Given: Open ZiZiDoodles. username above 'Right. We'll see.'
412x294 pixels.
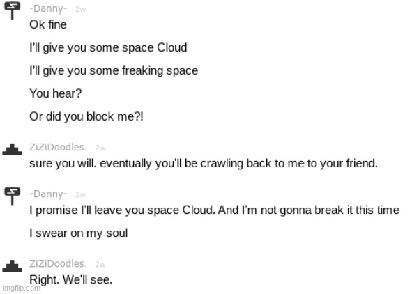Looking at the screenshot, I should click(x=58, y=263).
